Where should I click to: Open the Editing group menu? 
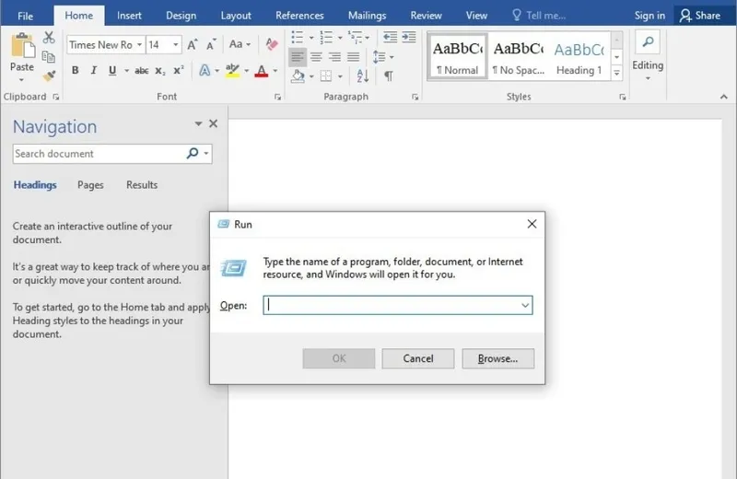point(648,57)
